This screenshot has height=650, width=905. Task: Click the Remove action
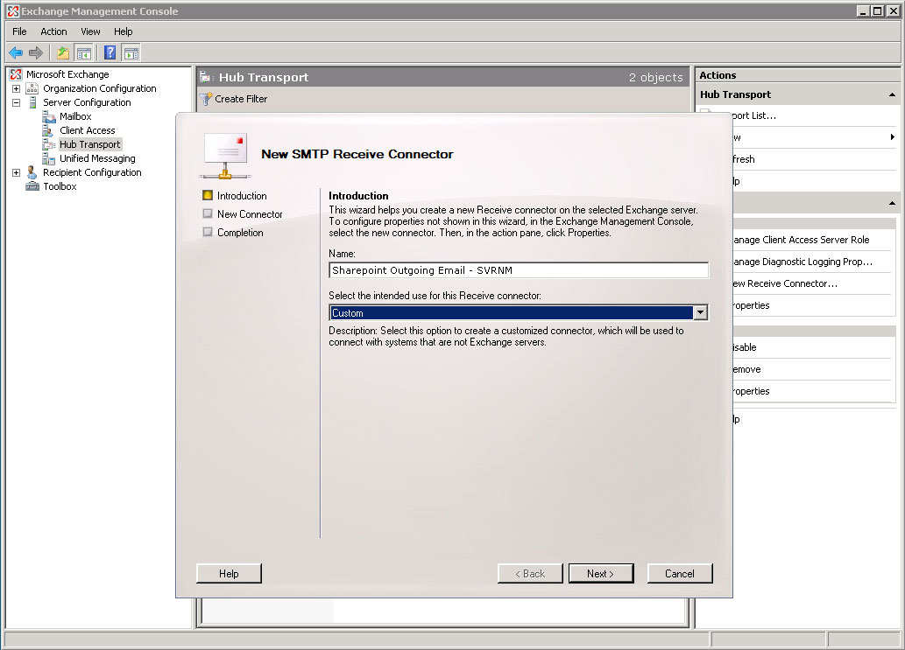746,369
